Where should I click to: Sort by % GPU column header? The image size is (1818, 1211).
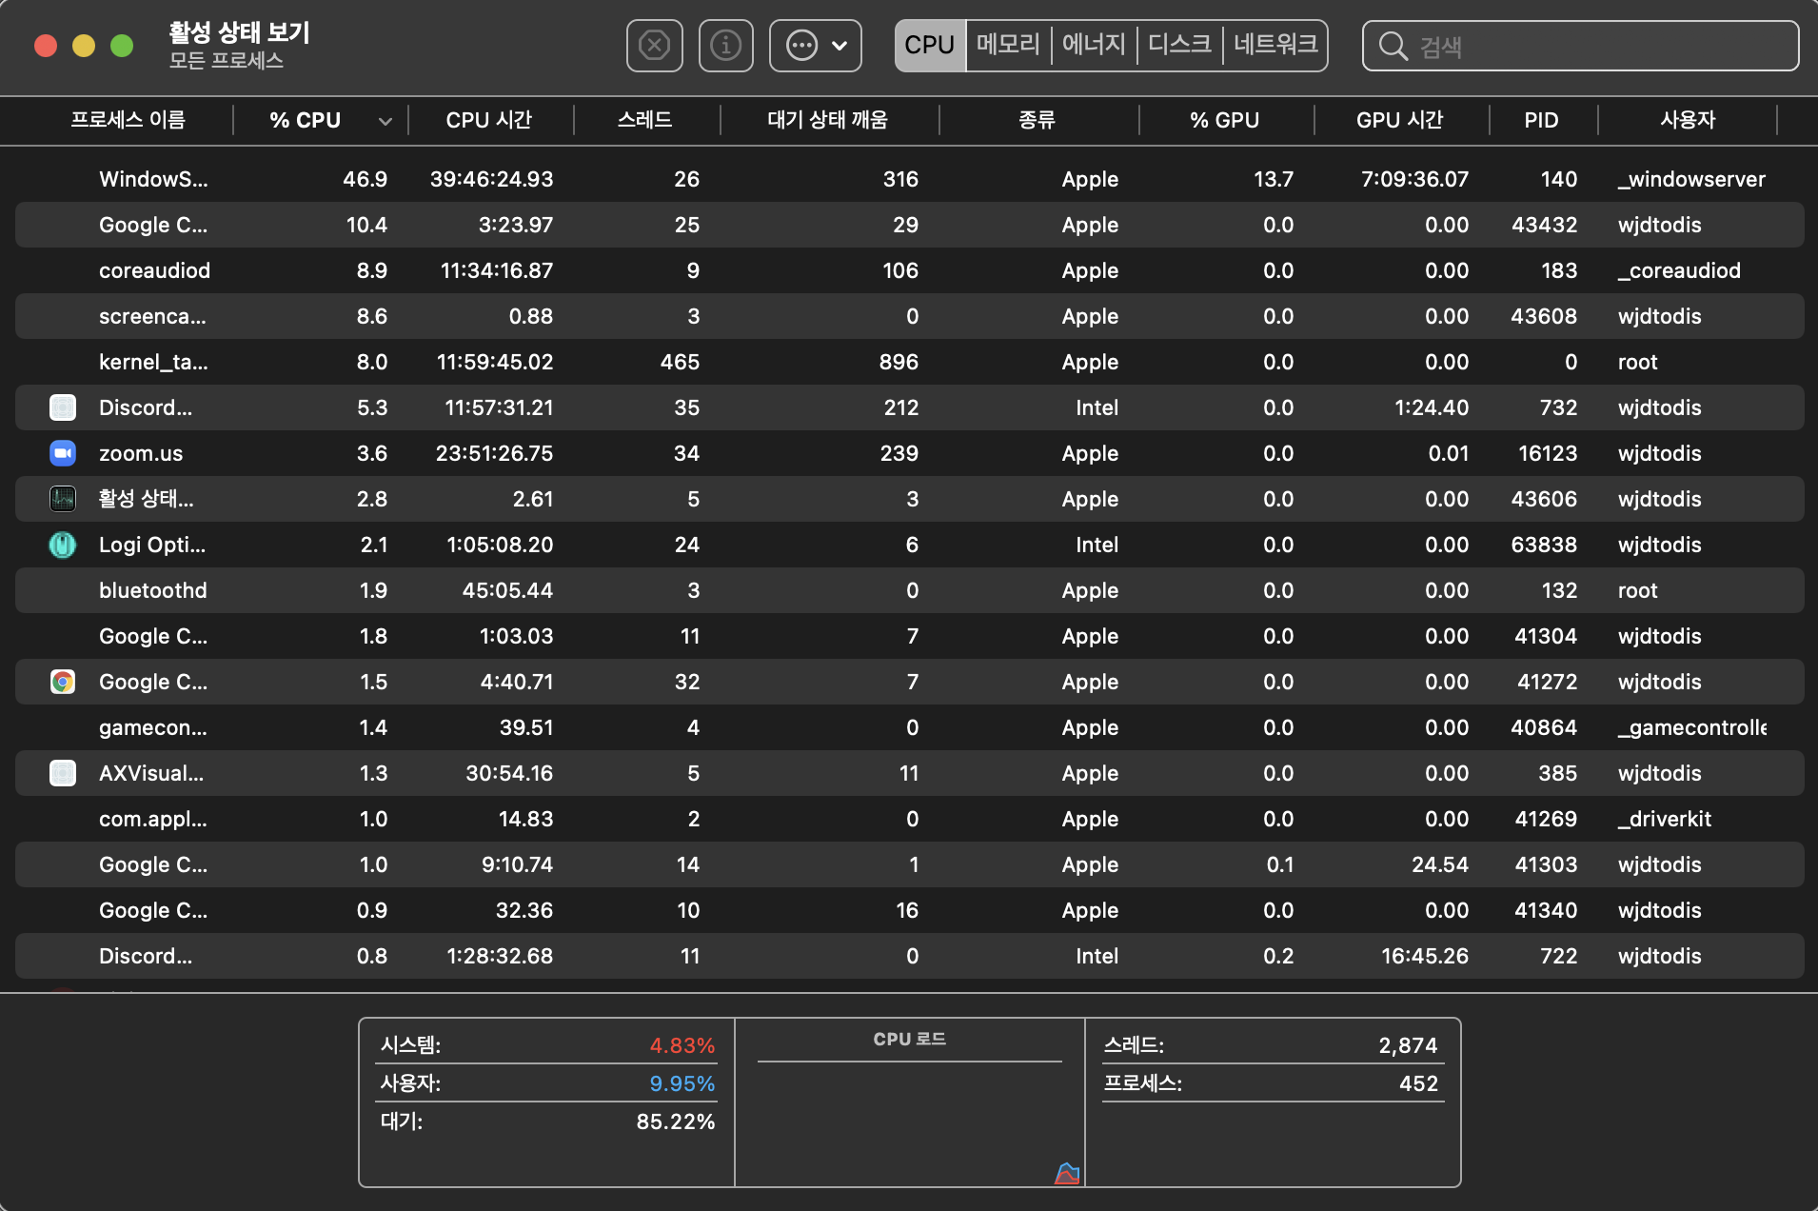[x=1225, y=120]
